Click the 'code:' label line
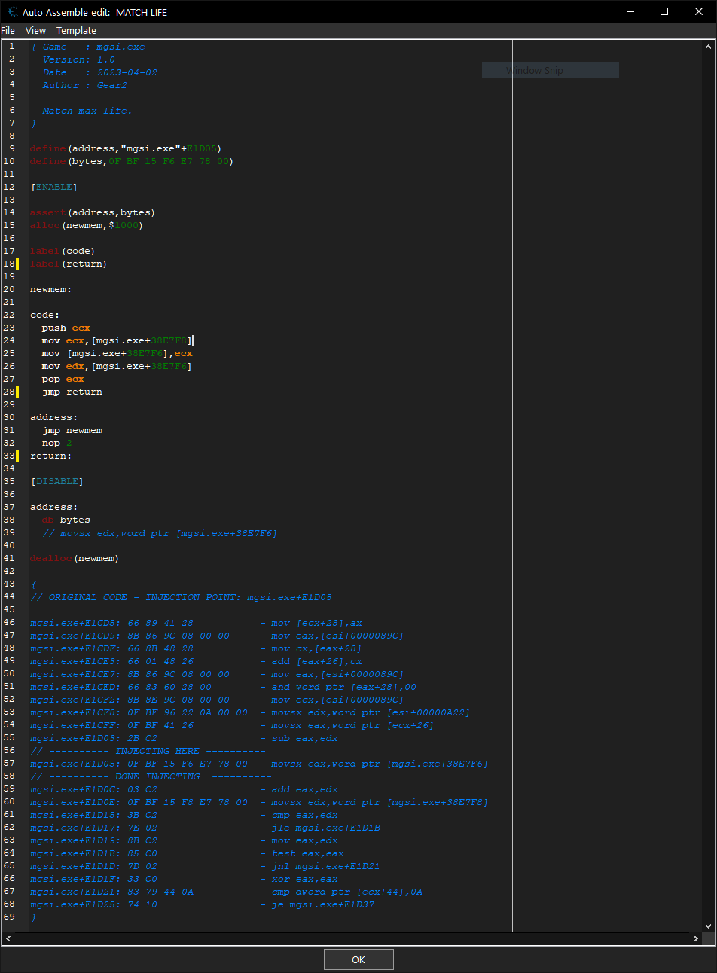This screenshot has height=973, width=717. click(44, 315)
